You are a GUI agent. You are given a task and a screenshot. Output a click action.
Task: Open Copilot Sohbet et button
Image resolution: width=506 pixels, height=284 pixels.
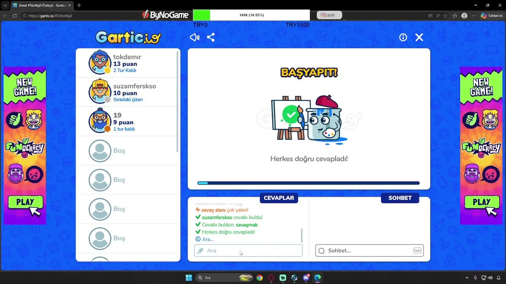492,16
